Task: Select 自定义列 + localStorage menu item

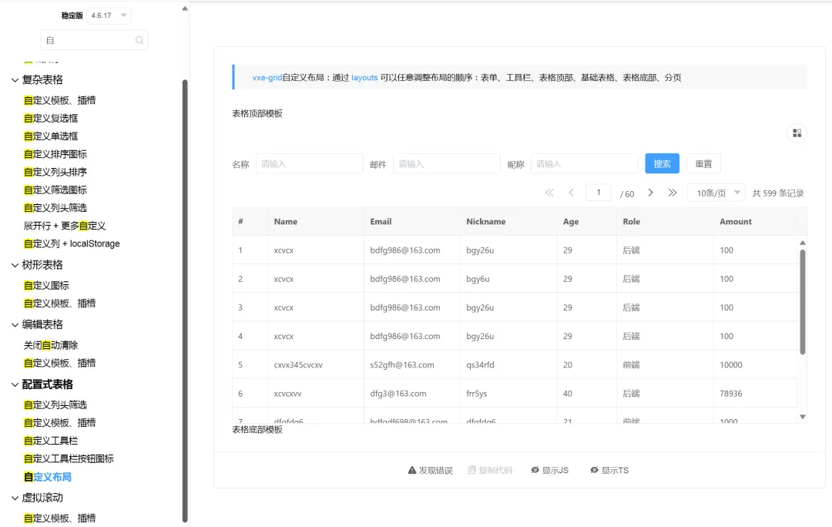Action: (72, 243)
